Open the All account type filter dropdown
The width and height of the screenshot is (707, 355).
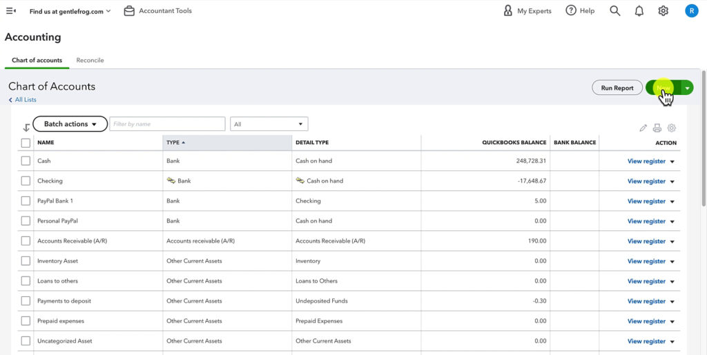(x=269, y=123)
